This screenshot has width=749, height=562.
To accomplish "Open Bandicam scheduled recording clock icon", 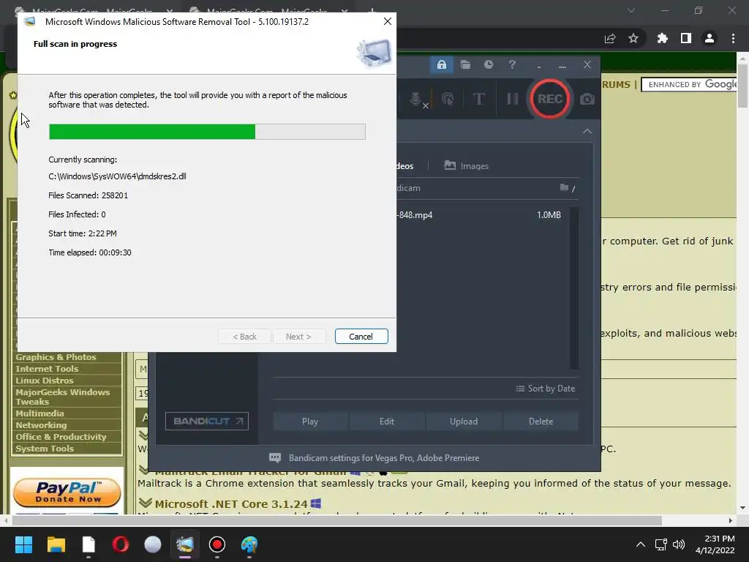I will coord(488,64).
